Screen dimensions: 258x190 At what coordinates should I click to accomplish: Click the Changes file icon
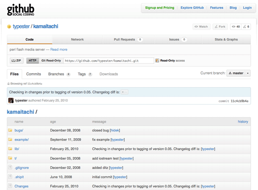click(10, 186)
